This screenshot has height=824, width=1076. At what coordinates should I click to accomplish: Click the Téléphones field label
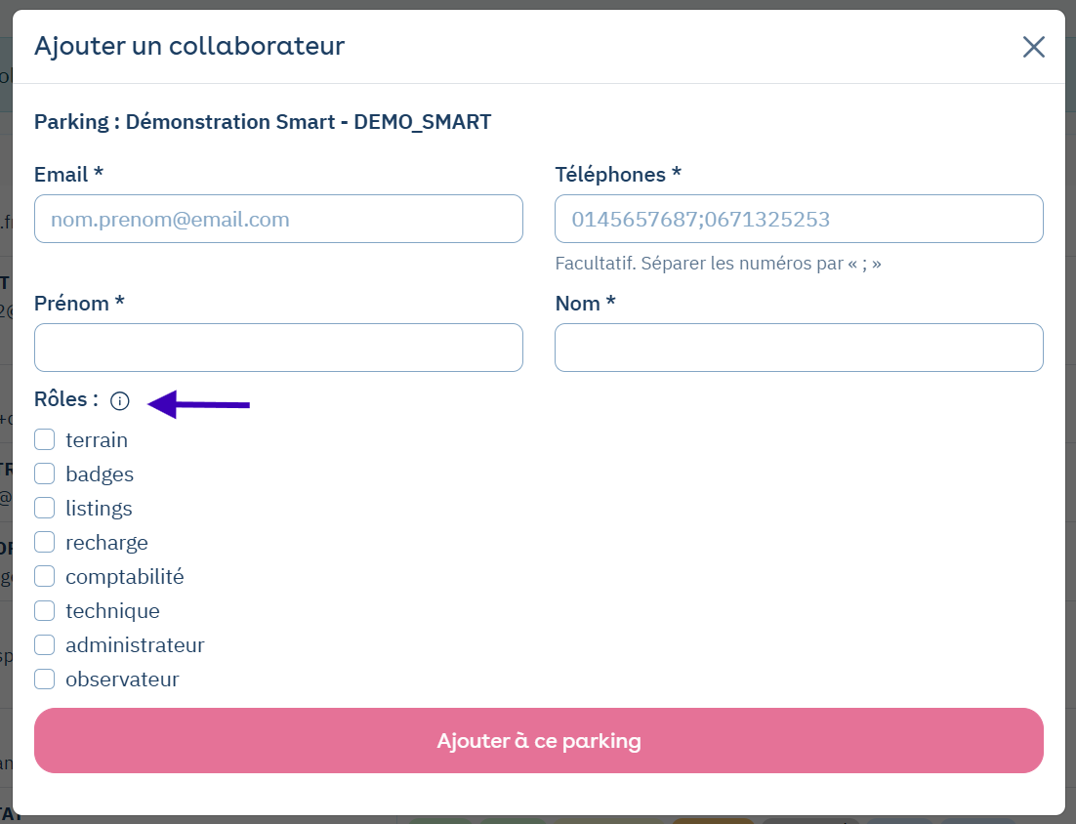click(x=618, y=174)
